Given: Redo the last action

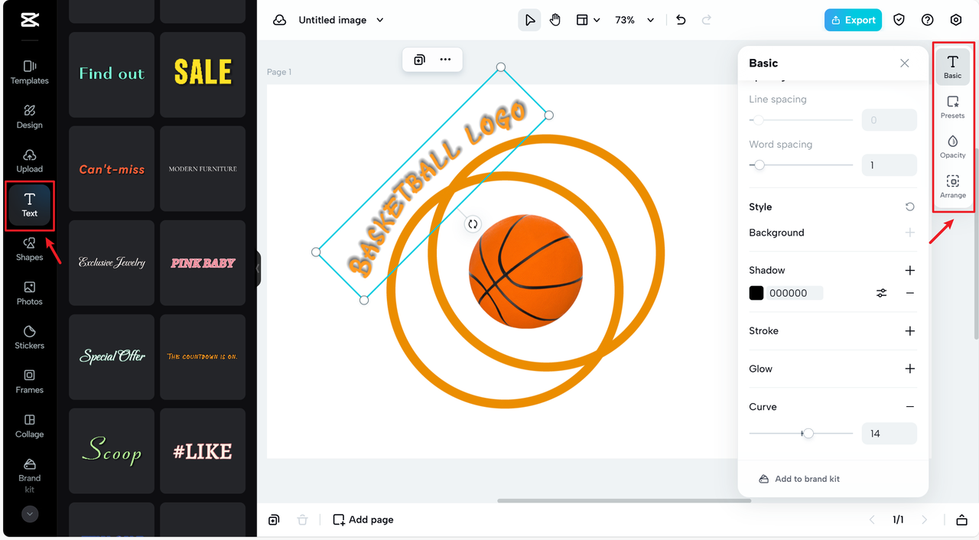Looking at the screenshot, I should (707, 20).
